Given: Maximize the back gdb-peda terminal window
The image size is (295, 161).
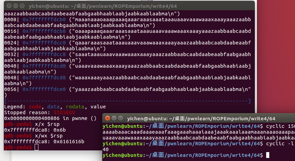Looking at the screenshot, I should tap(22, 6).
